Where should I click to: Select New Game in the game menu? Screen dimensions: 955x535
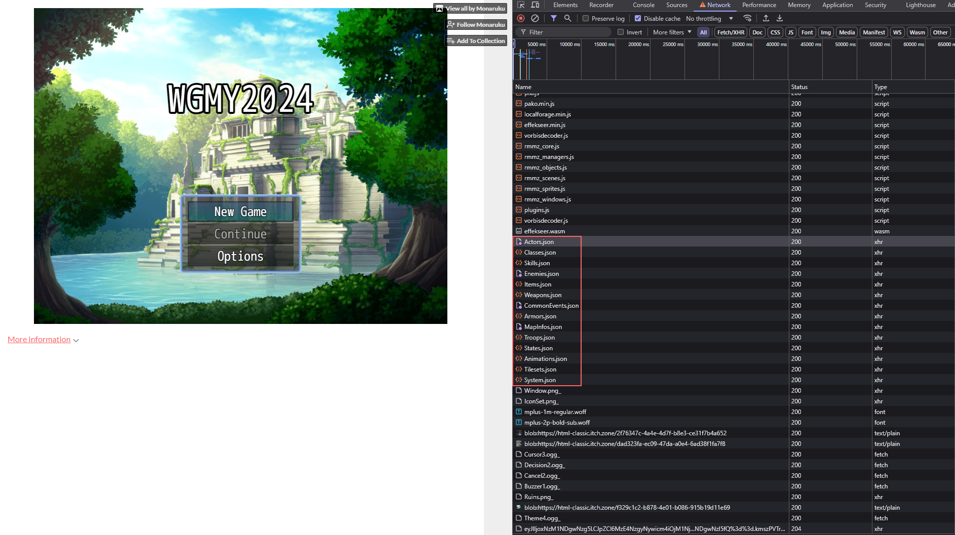point(240,212)
